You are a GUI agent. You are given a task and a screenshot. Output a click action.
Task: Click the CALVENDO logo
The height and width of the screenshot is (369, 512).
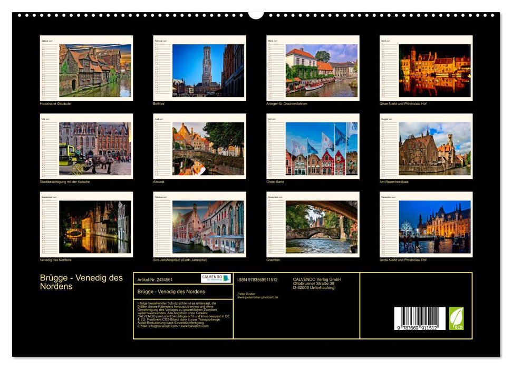(x=216, y=278)
